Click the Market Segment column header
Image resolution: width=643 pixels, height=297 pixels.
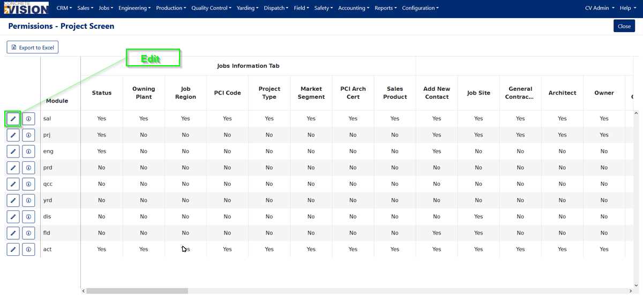[311, 93]
